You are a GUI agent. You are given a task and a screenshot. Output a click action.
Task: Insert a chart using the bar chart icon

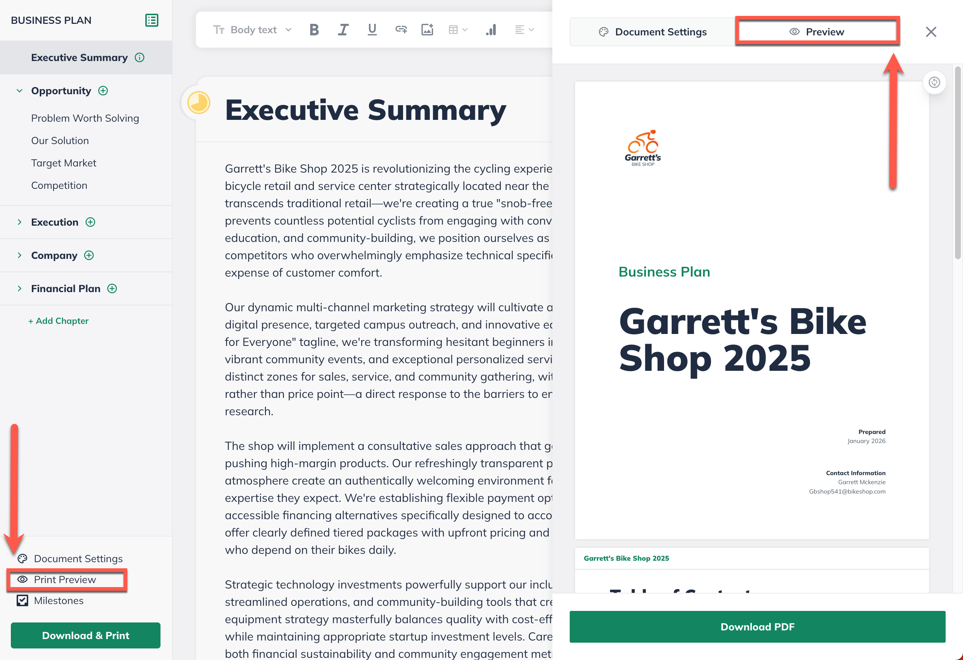(491, 30)
